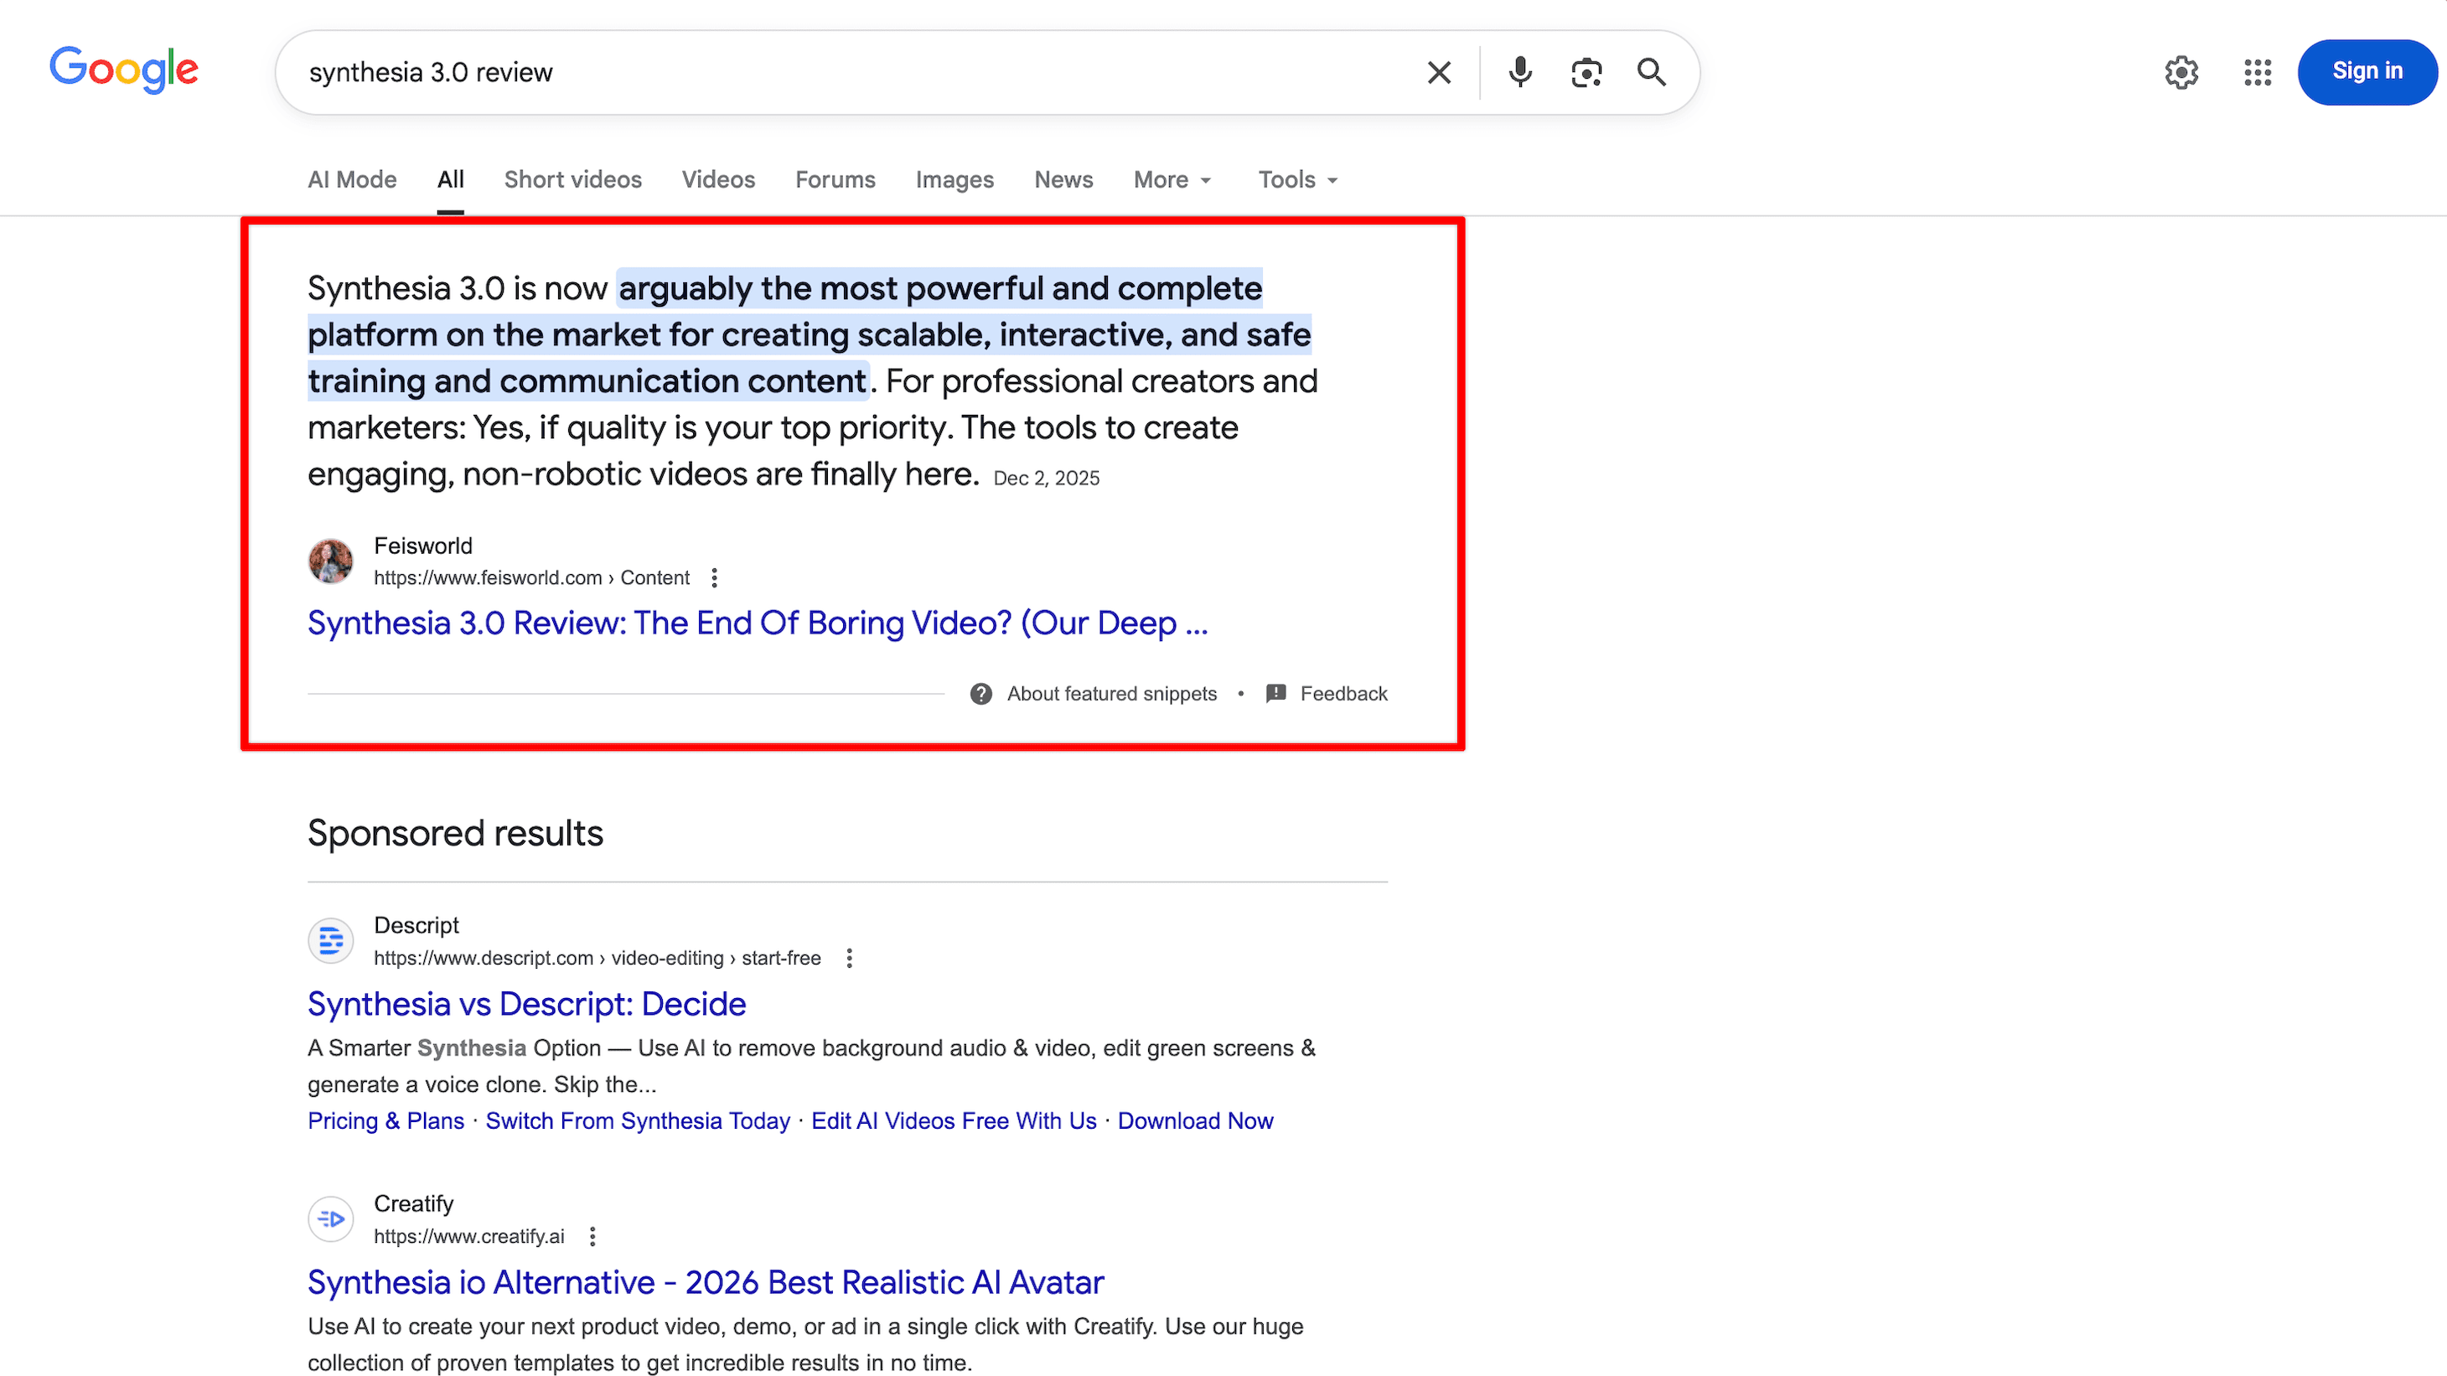This screenshot has width=2447, height=1376.
Task: Click the Feisworld site name text
Action: point(422,546)
